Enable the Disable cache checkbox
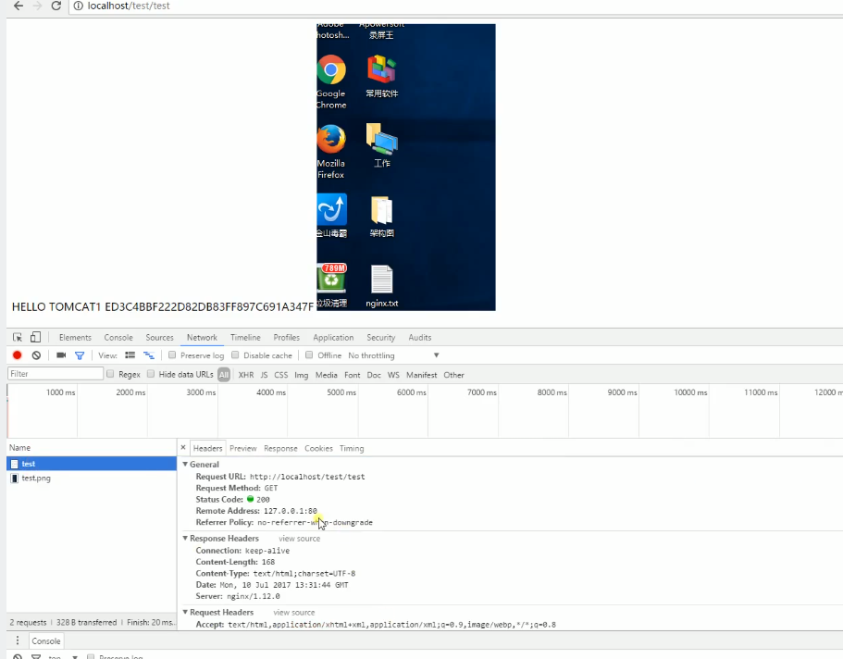This screenshot has height=659, width=843. tap(235, 355)
